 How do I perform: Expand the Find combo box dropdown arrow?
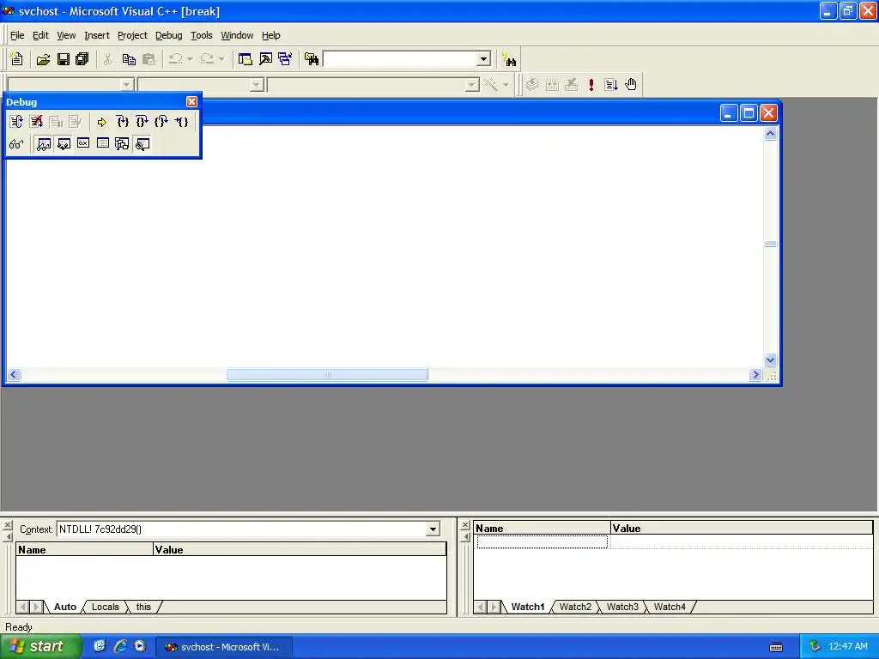click(x=484, y=59)
